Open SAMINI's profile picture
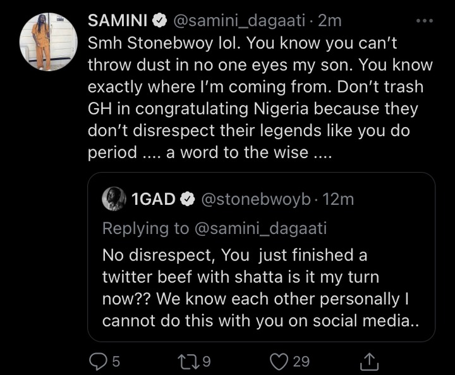The image size is (455, 375). 49,42
